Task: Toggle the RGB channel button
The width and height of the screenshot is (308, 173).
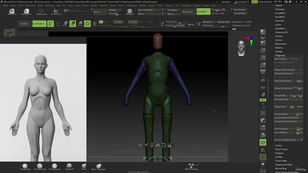Action: [x=118, y=22]
